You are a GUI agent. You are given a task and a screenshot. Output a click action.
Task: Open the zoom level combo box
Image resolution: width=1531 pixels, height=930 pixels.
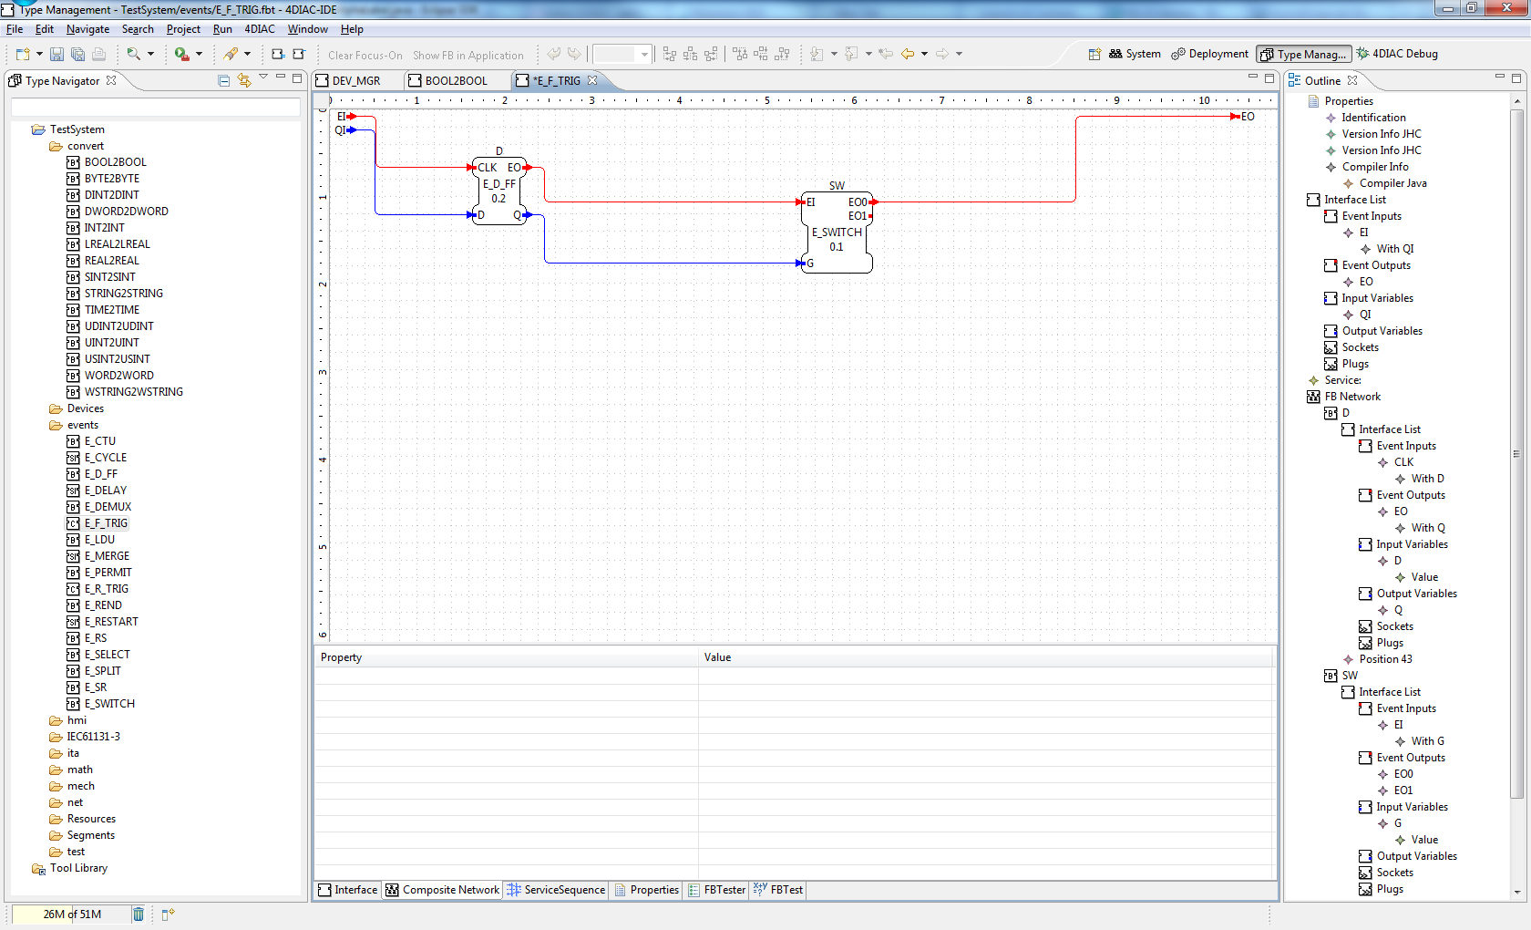click(622, 55)
